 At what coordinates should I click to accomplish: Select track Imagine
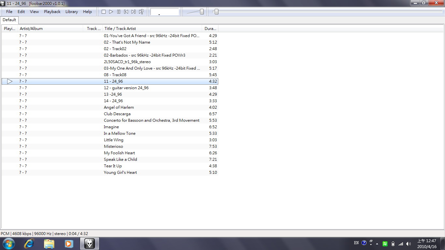110,127
